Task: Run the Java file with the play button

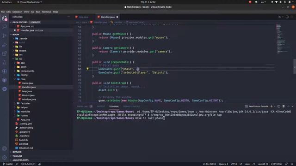Action: tap(279, 17)
